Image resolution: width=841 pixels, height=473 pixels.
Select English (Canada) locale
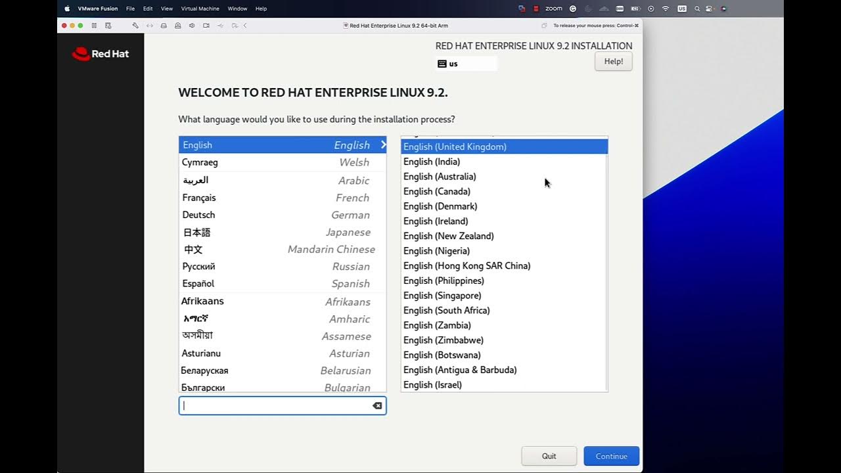coord(437,191)
